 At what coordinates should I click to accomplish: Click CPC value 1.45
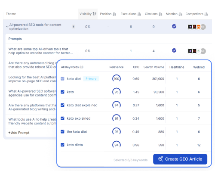tap(136, 92)
